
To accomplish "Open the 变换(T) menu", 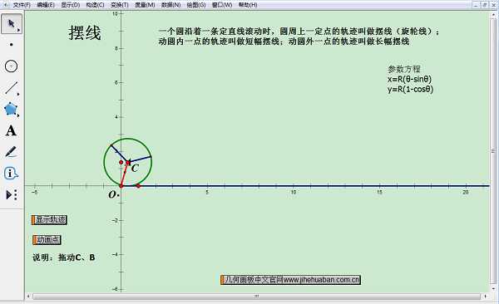I will point(120,5).
